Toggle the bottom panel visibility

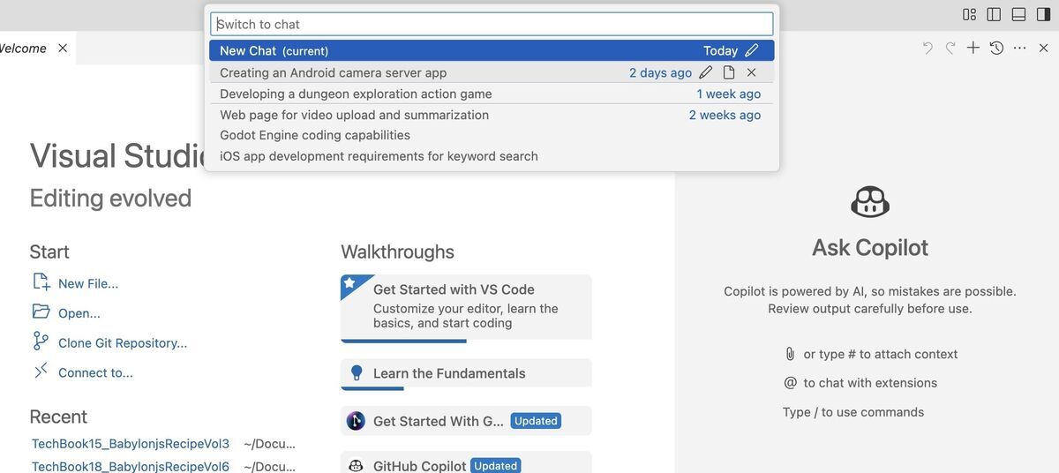[x=1018, y=14]
